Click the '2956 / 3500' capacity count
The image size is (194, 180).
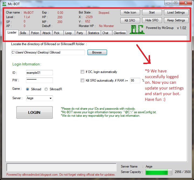tap(183, 172)
